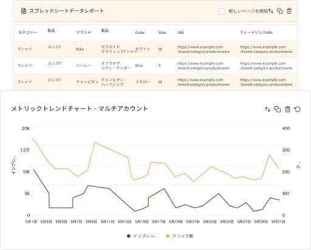Click the Nike brand cell
311x250 pixels.
pyautogui.click(x=80, y=49)
